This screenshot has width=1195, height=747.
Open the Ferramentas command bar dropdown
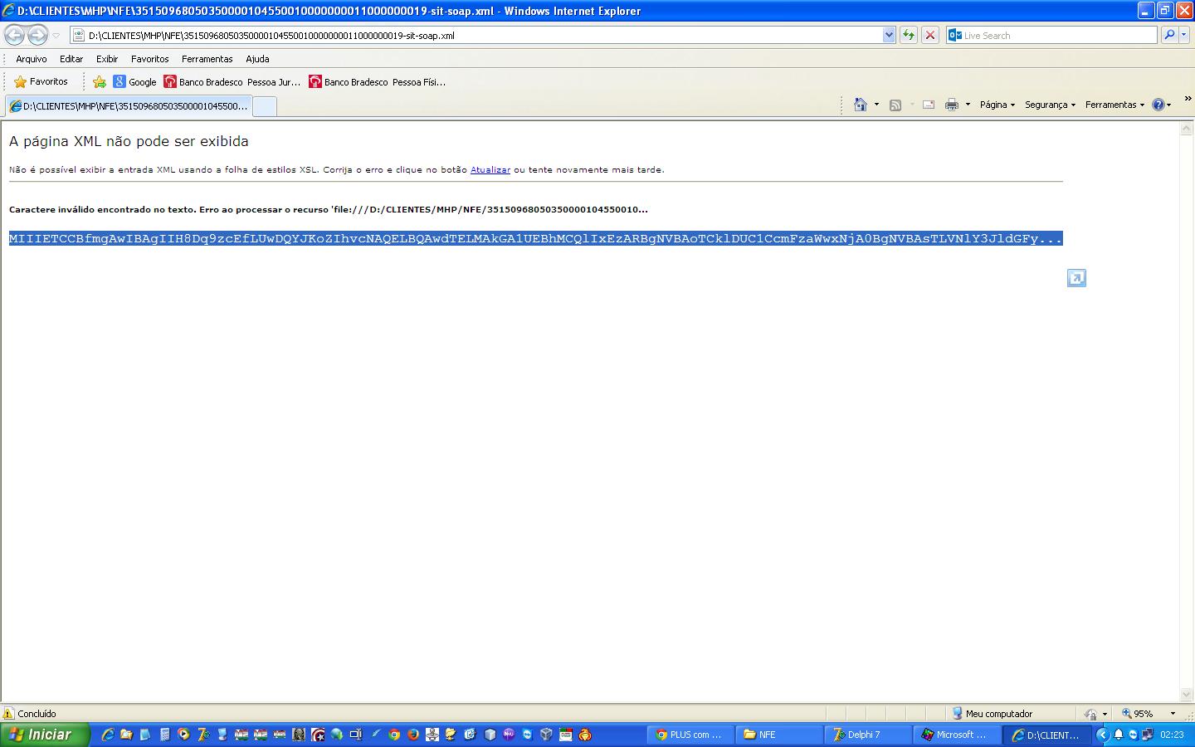click(1115, 105)
